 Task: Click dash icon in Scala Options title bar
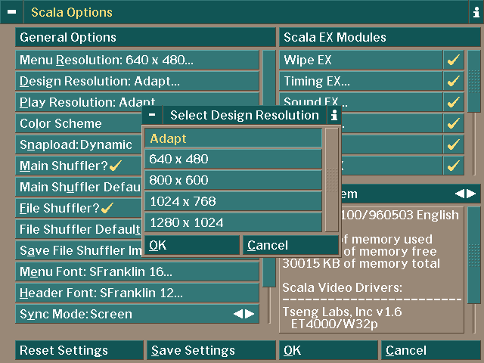11,12
